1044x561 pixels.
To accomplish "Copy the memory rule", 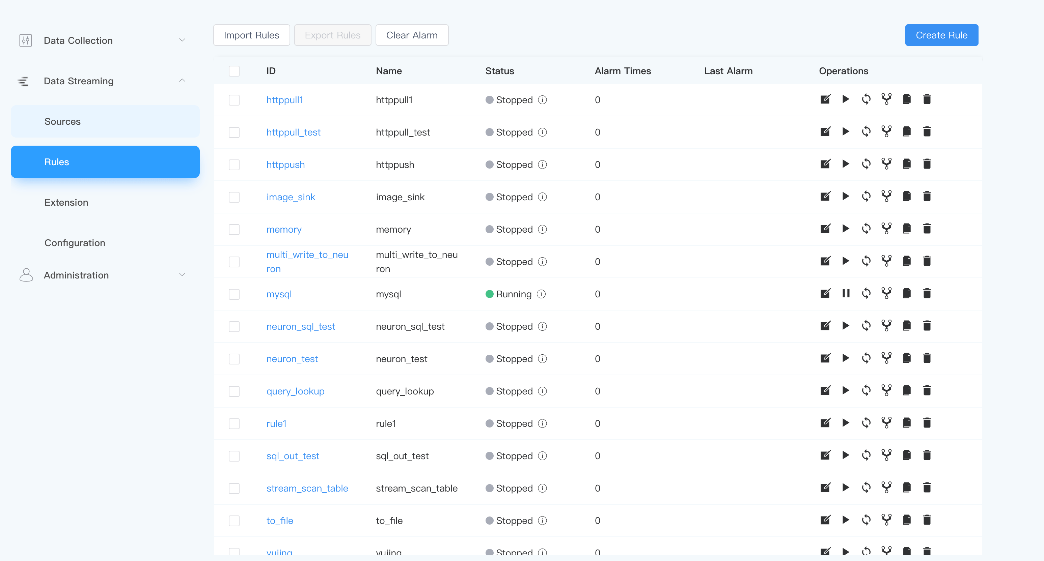I will (x=907, y=229).
